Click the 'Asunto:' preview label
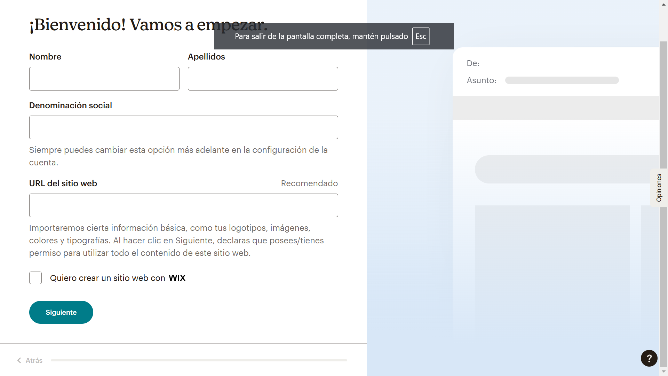 point(482,80)
